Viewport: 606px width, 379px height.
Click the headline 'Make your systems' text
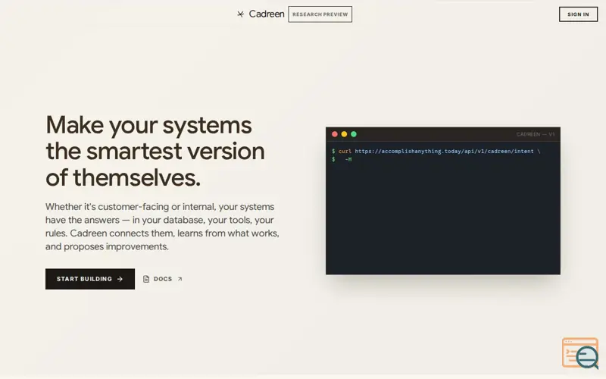148,125
